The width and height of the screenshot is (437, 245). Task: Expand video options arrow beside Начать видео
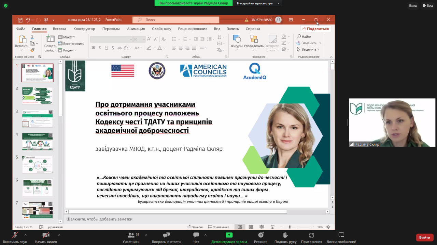pyautogui.click(x=59, y=235)
